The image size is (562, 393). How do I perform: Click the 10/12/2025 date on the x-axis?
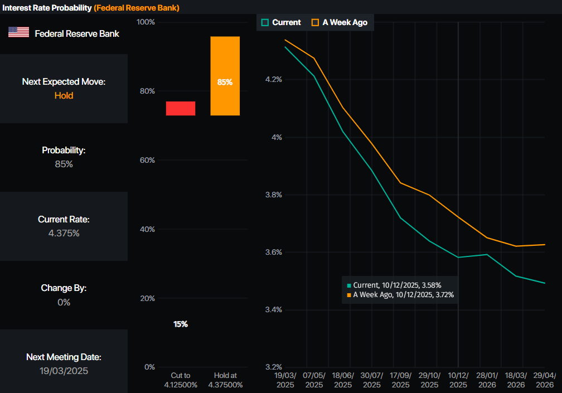458,381
